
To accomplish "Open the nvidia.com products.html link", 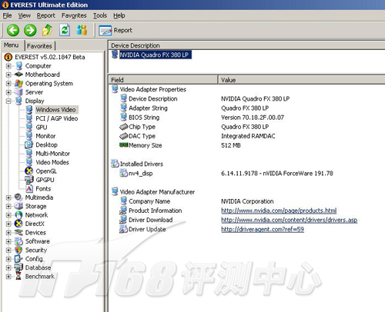I will [x=279, y=211].
